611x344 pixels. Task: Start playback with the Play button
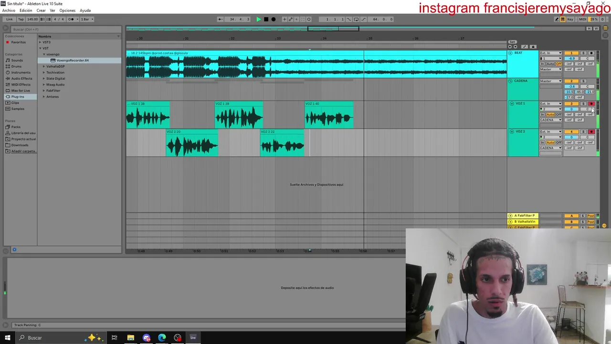(x=258, y=19)
